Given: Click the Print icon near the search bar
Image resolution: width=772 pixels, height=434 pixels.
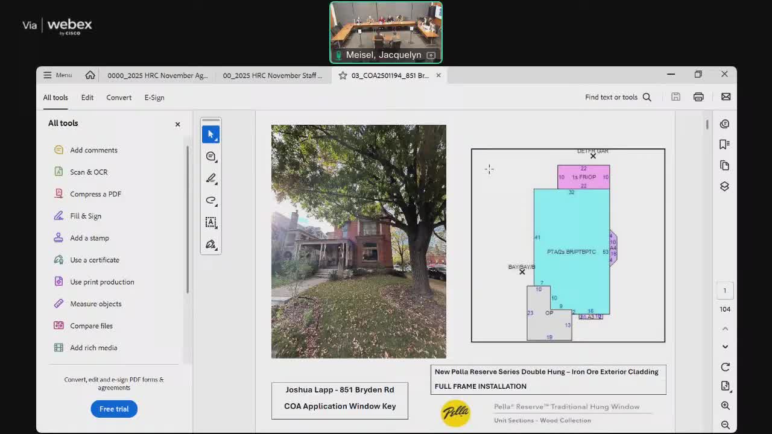Looking at the screenshot, I should (698, 96).
